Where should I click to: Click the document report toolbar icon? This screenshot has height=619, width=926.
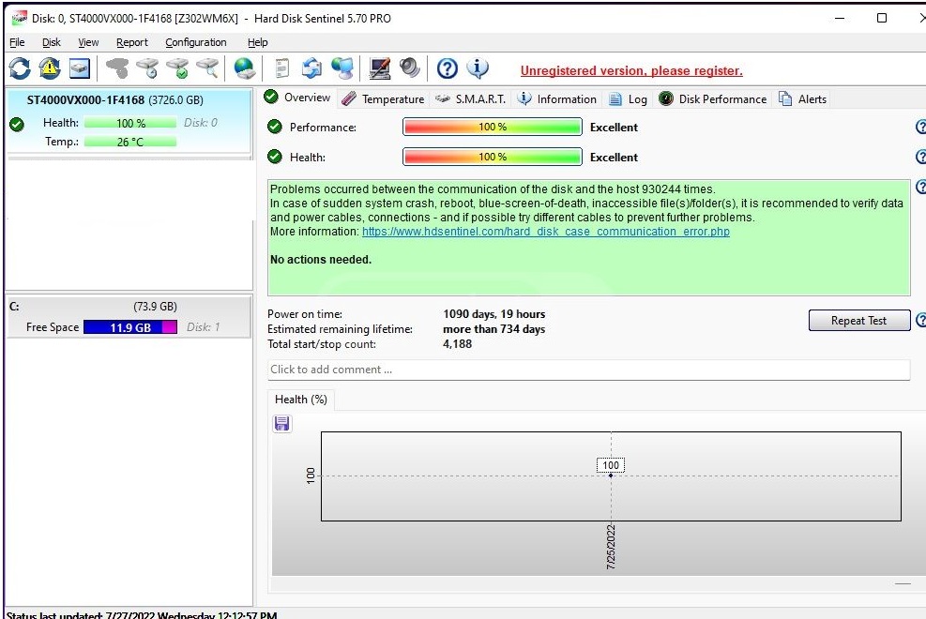pos(281,68)
